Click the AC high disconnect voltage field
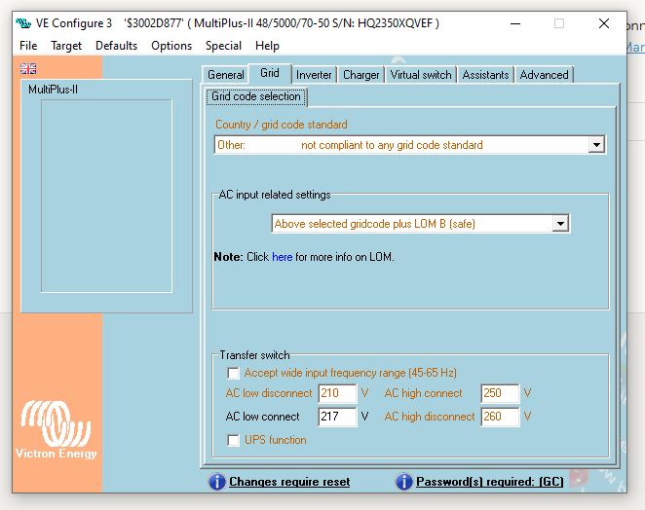The height and width of the screenshot is (510, 645). tap(500, 417)
